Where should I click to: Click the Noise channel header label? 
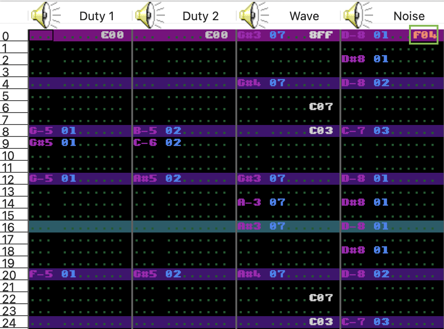(409, 16)
